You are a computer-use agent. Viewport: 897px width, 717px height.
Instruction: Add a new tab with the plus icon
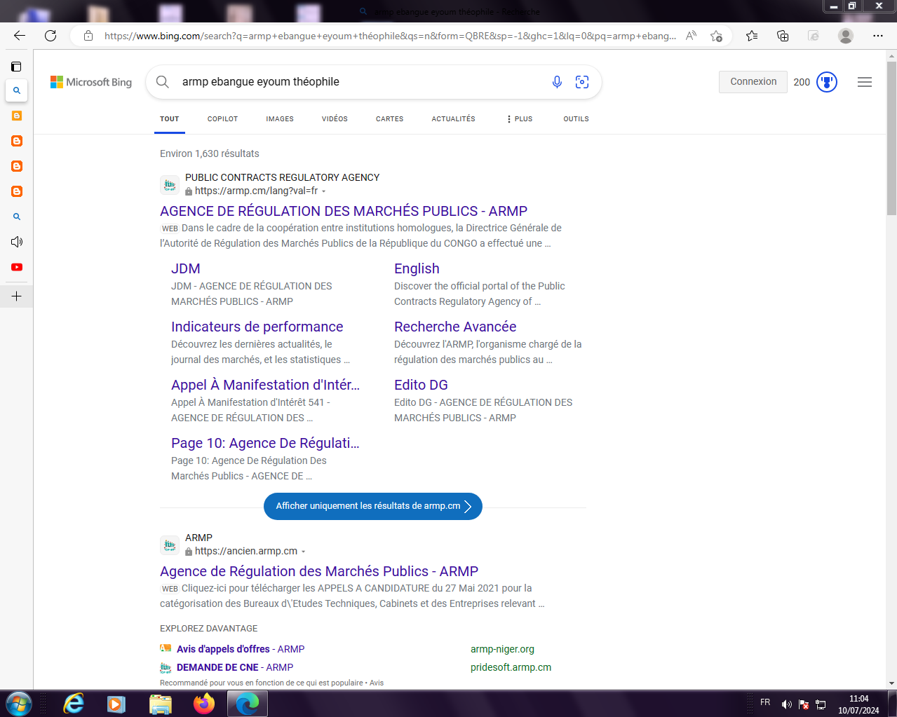click(17, 296)
